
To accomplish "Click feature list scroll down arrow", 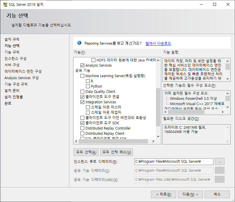I will click(158, 137).
